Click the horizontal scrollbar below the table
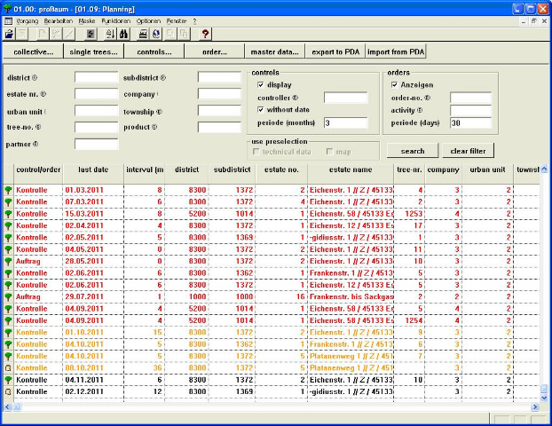The width and height of the screenshot is (552, 426). click(x=266, y=406)
